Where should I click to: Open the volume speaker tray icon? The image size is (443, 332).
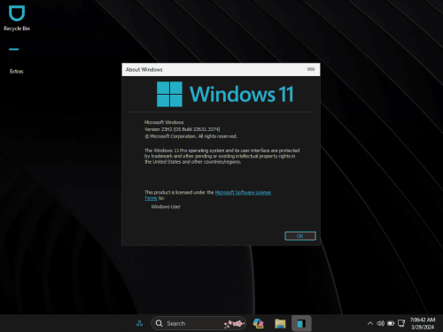tap(380, 323)
